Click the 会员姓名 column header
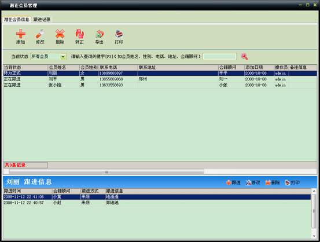 pos(64,67)
